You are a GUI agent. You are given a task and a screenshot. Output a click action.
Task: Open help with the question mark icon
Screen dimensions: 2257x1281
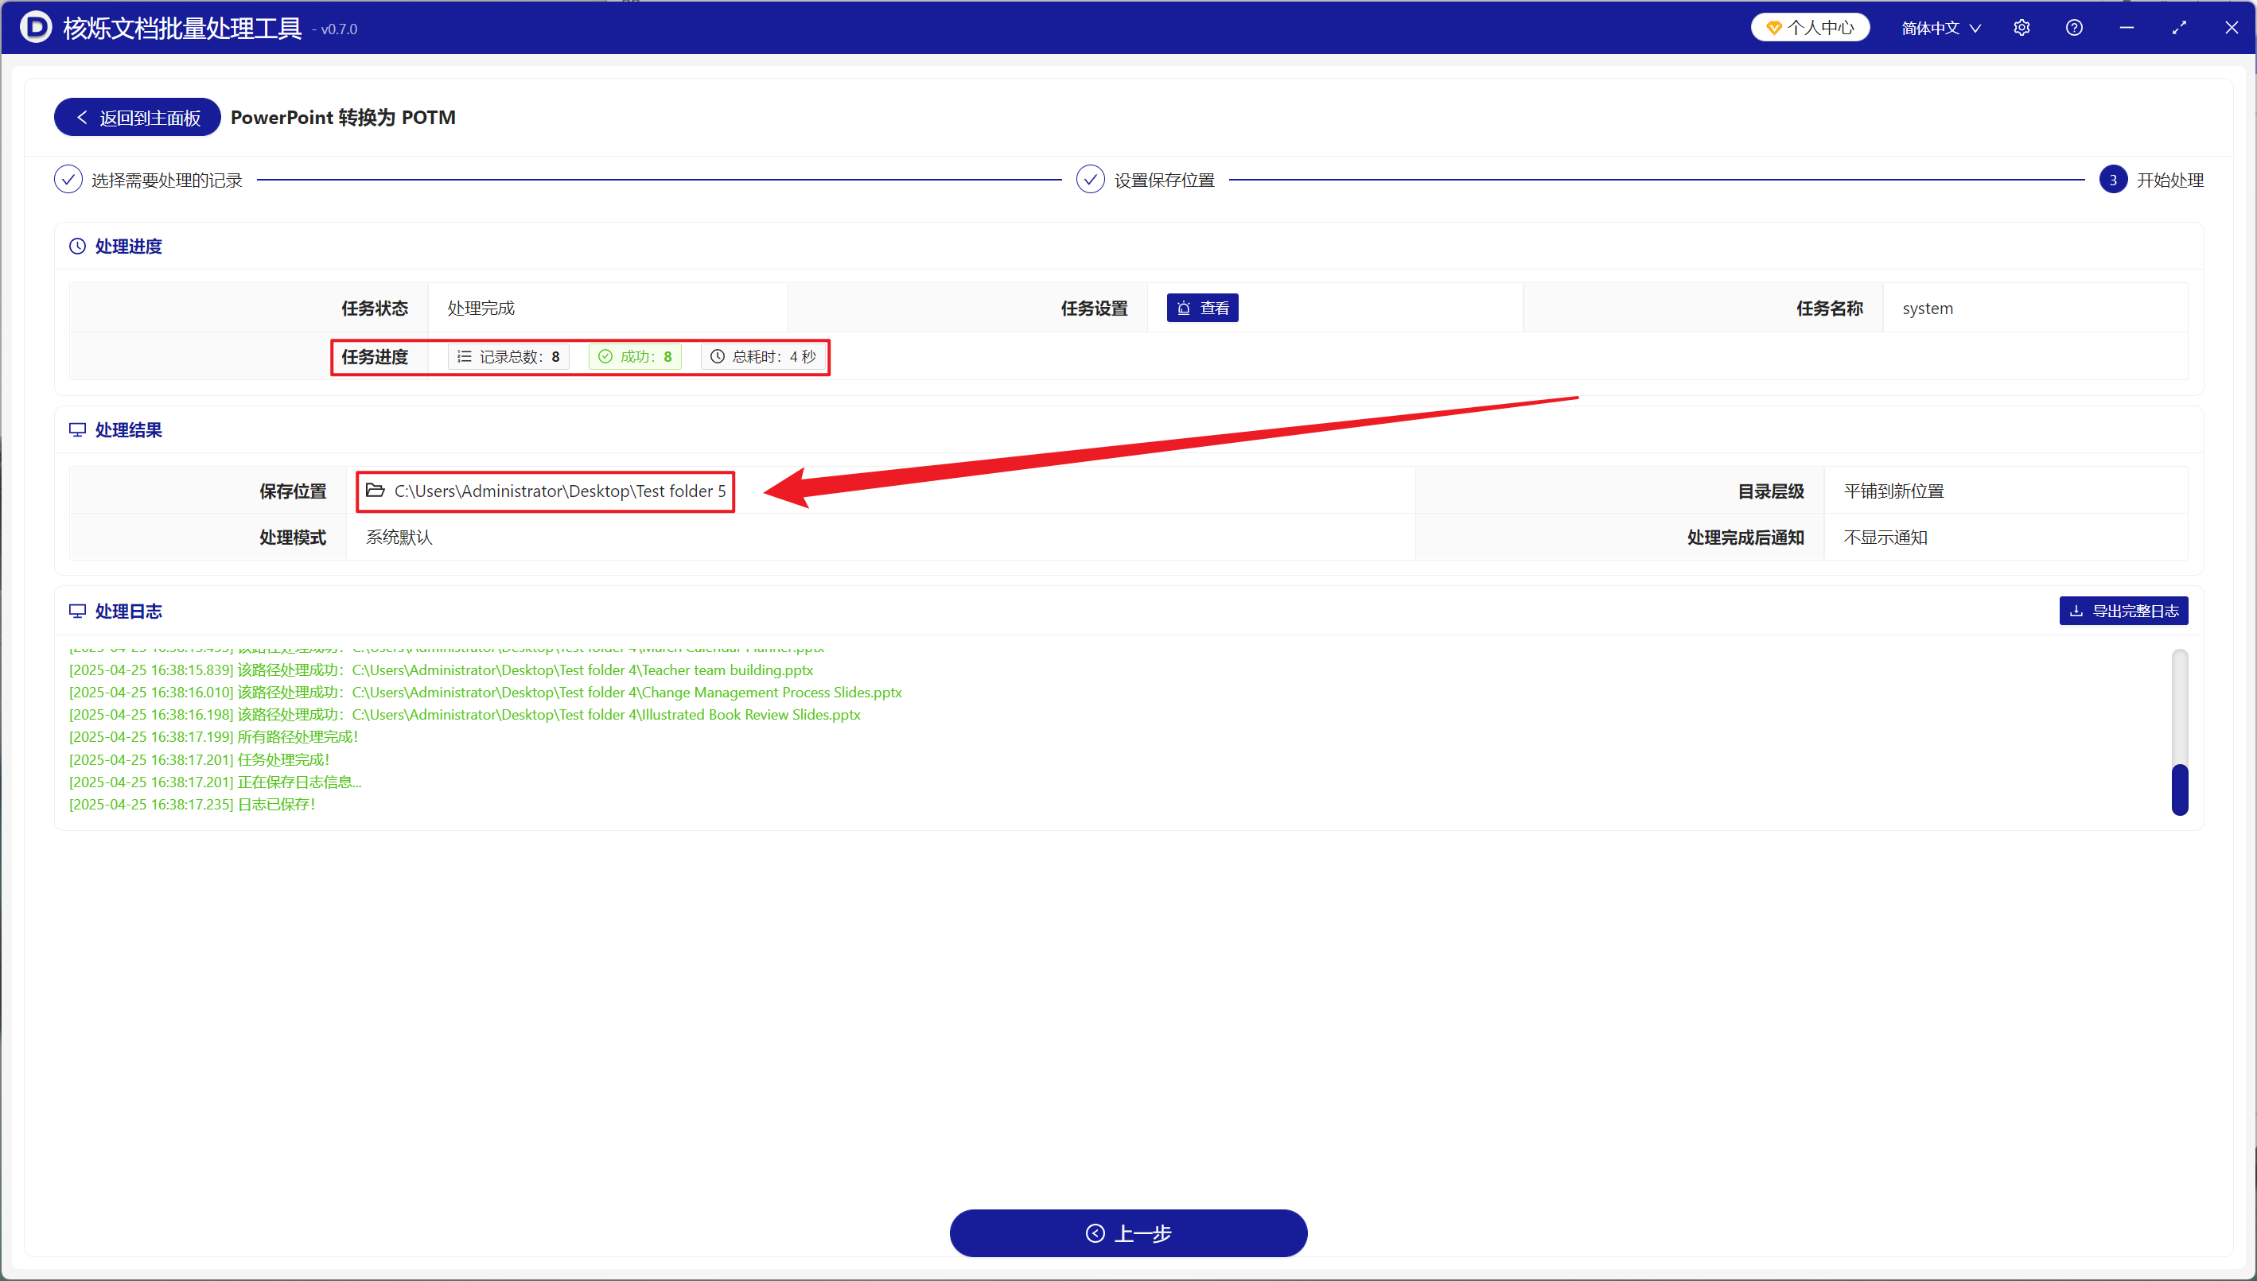(x=2074, y=27)
